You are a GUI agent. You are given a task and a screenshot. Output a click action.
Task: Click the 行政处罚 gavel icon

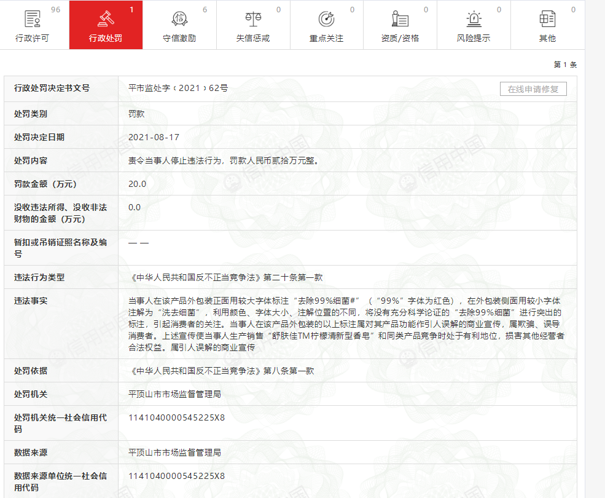click(106, 19)
